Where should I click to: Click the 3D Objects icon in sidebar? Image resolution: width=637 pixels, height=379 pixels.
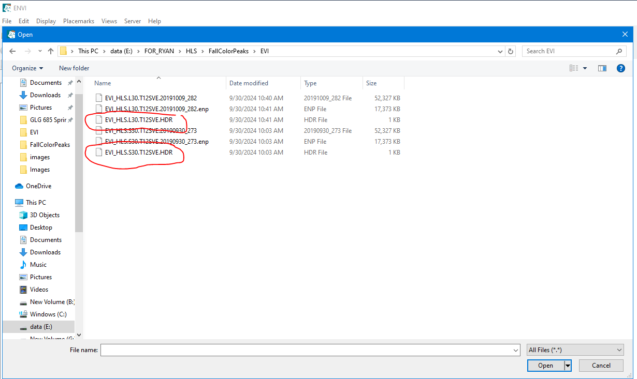23,215
